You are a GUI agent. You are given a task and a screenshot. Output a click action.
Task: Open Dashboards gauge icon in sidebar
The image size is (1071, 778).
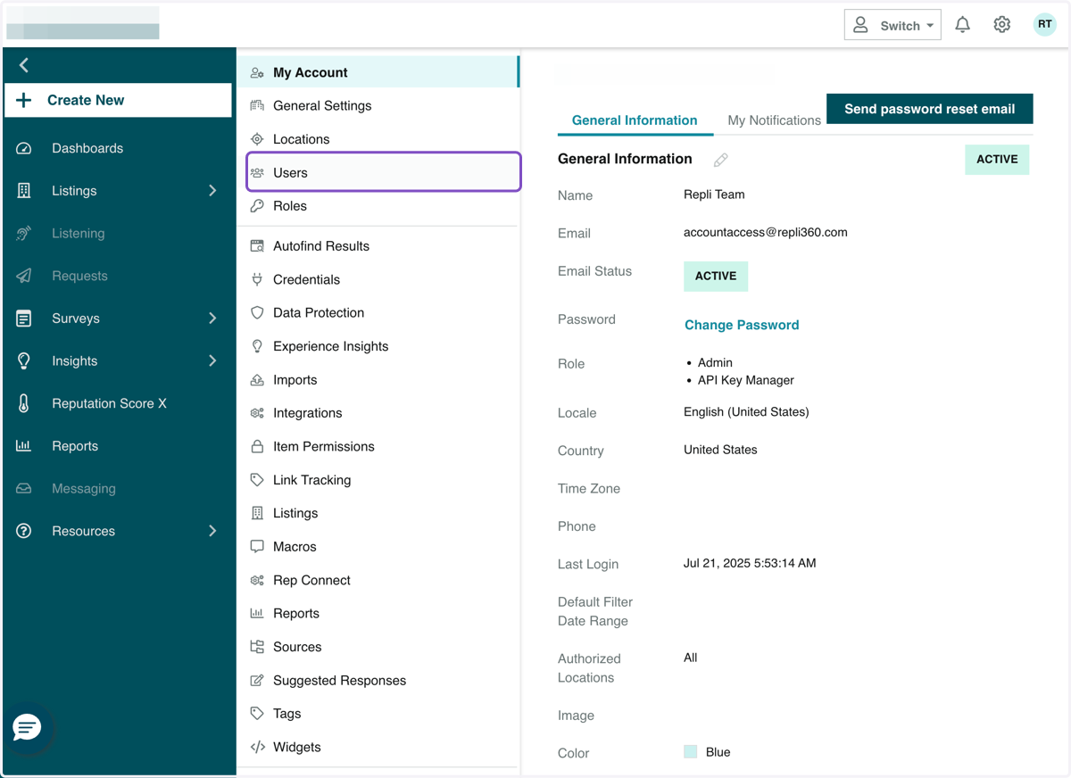pos(24,149)
